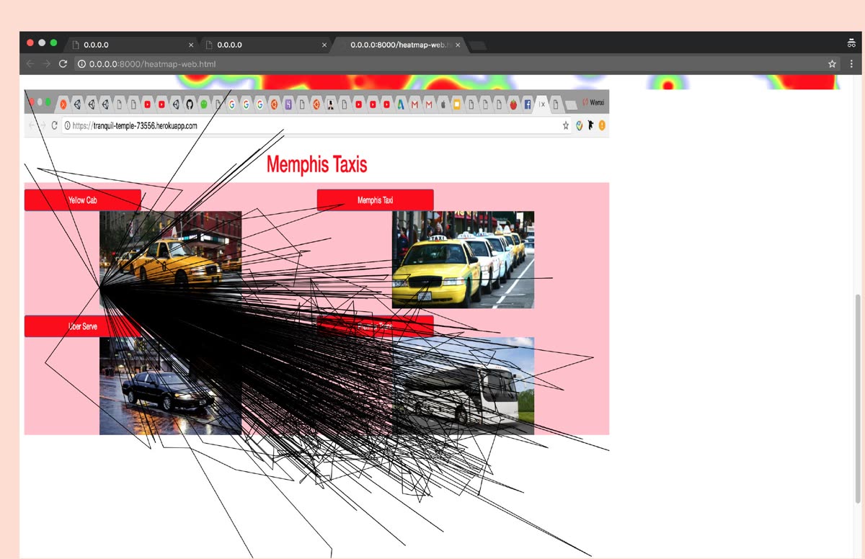
Task: Click the Apple logo tab in embedded screenshot
Action: point(443,104)
